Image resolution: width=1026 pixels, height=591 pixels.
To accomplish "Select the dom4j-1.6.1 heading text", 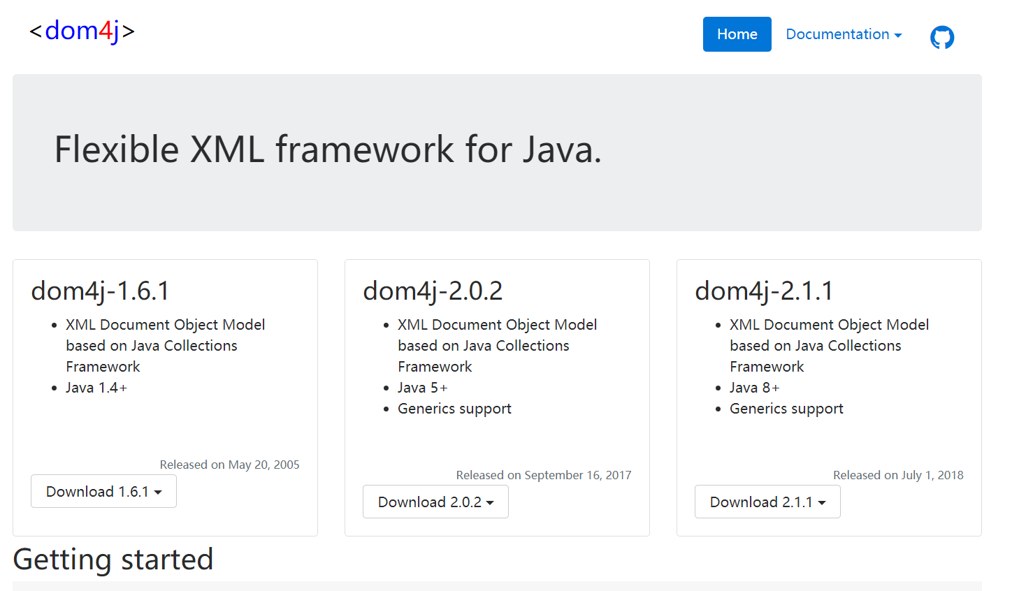I will click(x=100, y=291).
